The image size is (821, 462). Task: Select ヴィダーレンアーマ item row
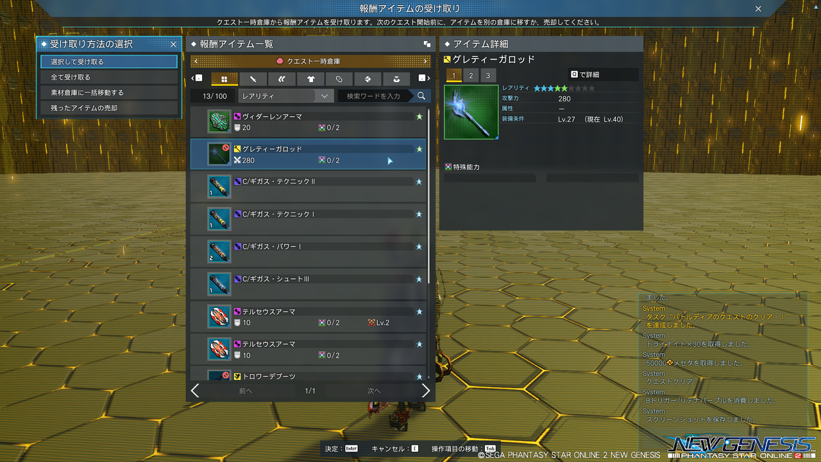coord(309,122)
